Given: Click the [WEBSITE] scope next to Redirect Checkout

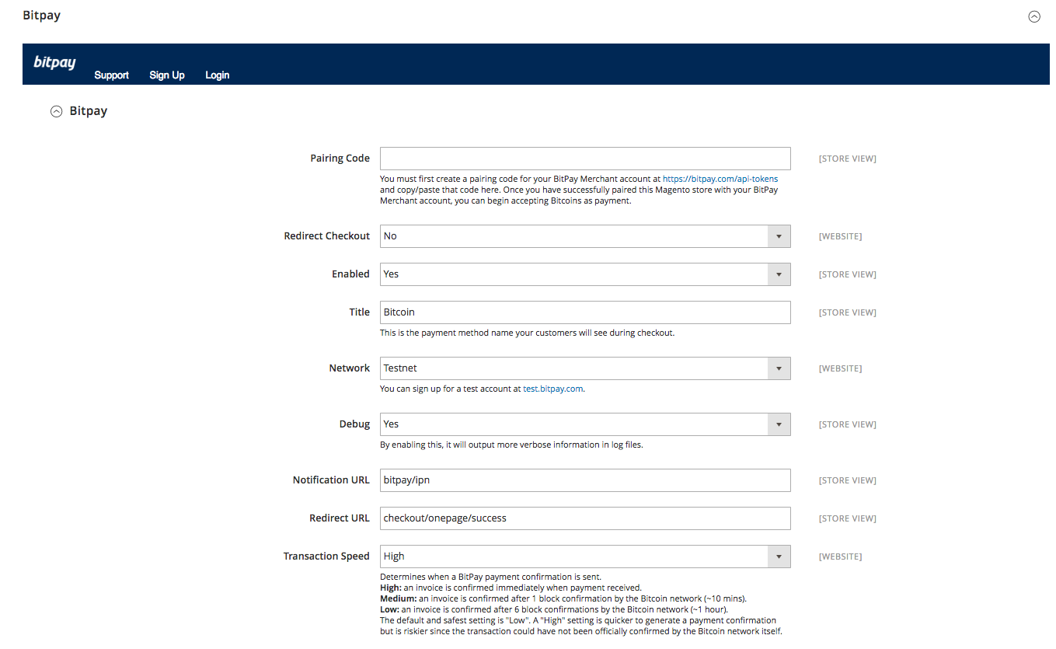Looking at the screenshot, I should point(840,236).
